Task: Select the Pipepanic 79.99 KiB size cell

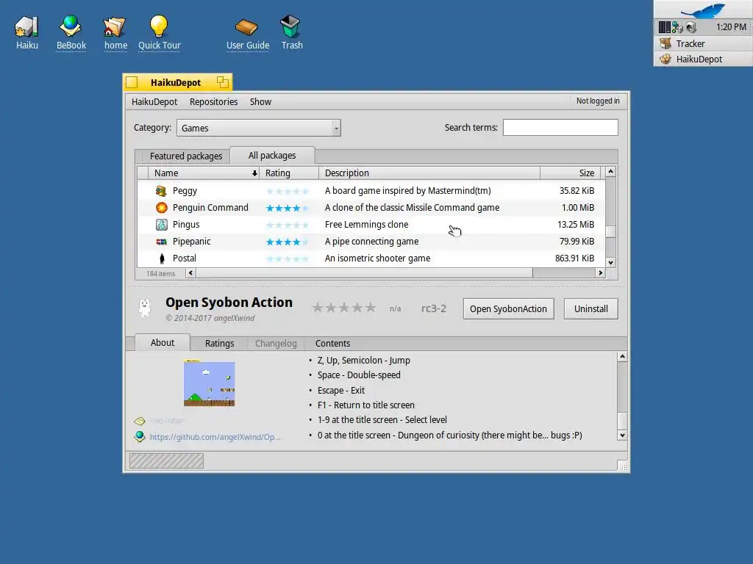Action: tap(577, 242)
